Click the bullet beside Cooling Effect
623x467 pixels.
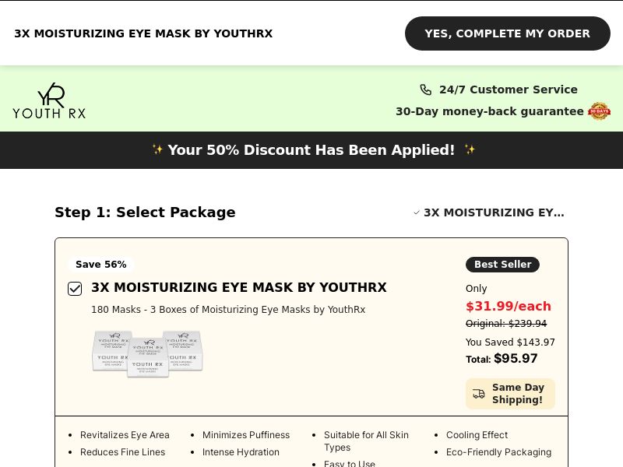(435, 435)
